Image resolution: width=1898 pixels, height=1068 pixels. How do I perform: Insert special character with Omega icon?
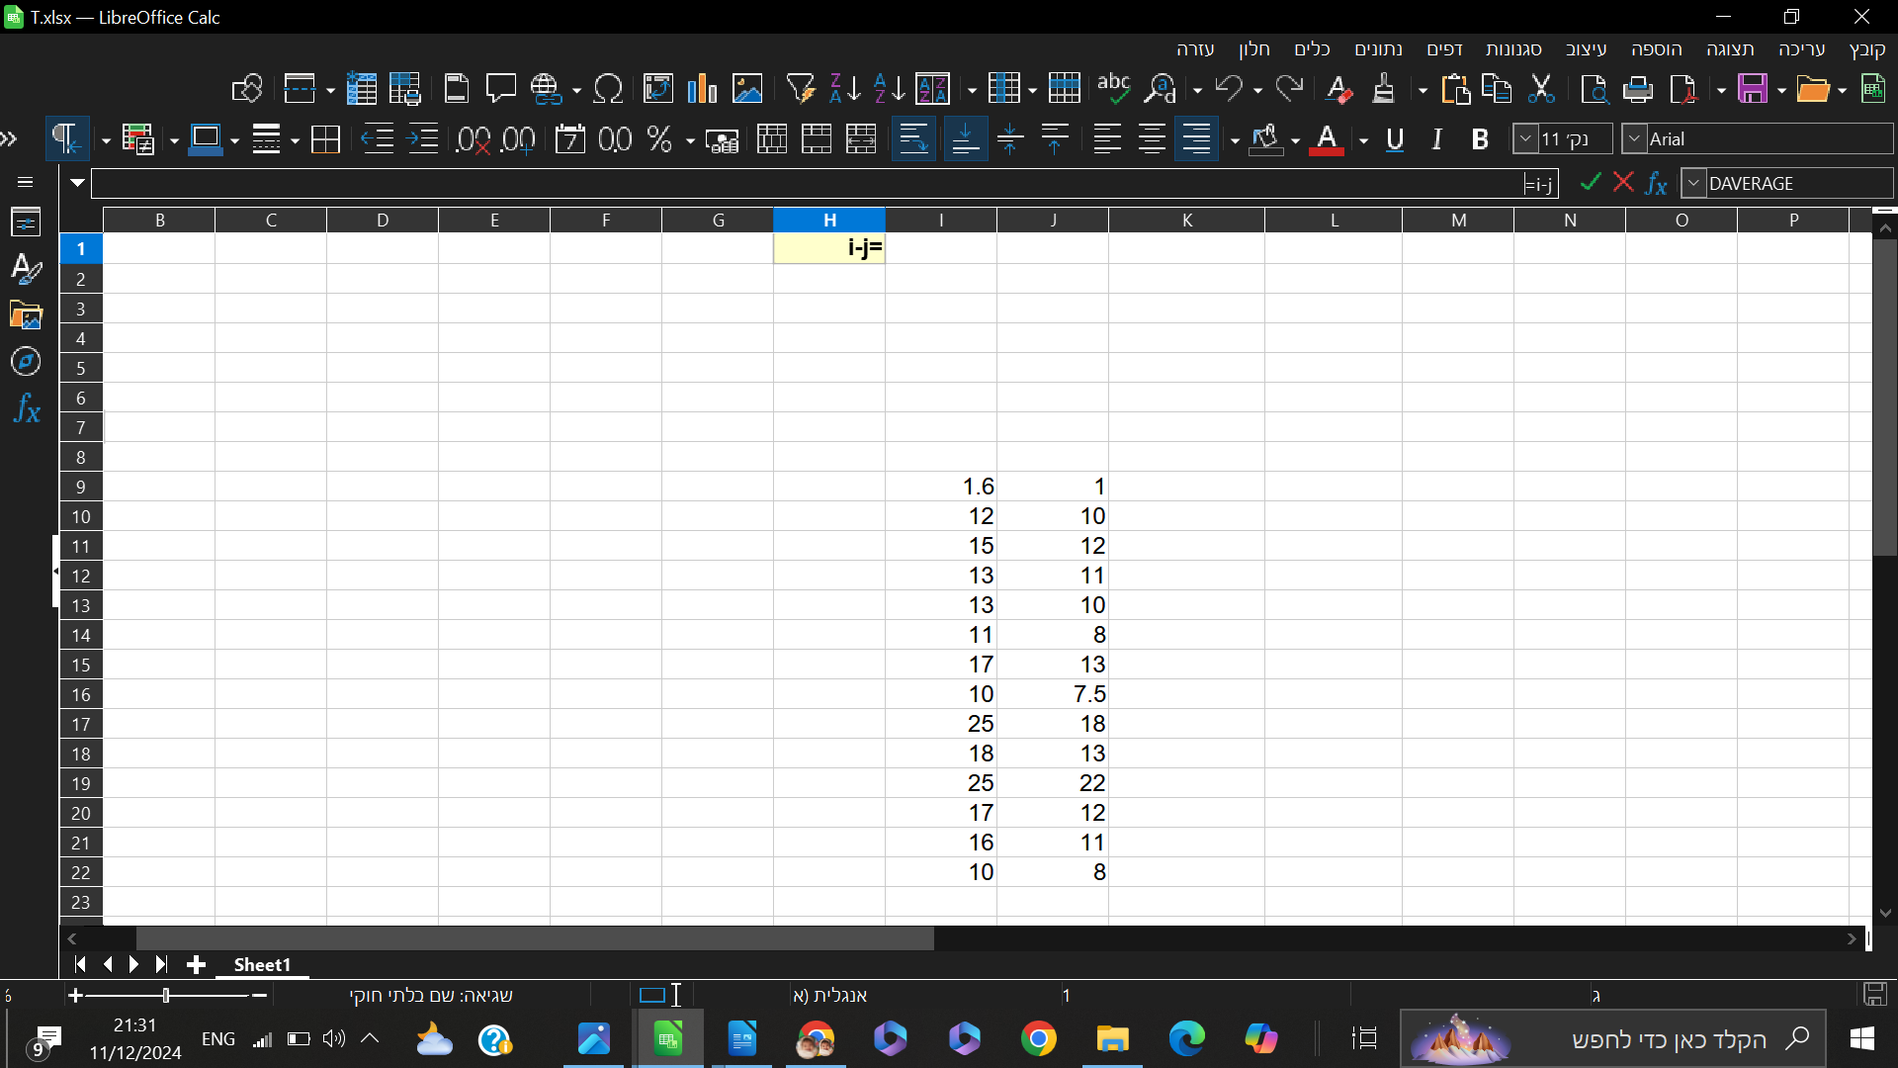point(608,89)
